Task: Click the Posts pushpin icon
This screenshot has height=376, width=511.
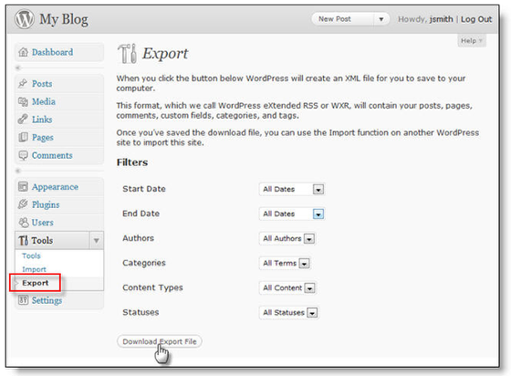Action: point(23,83)
